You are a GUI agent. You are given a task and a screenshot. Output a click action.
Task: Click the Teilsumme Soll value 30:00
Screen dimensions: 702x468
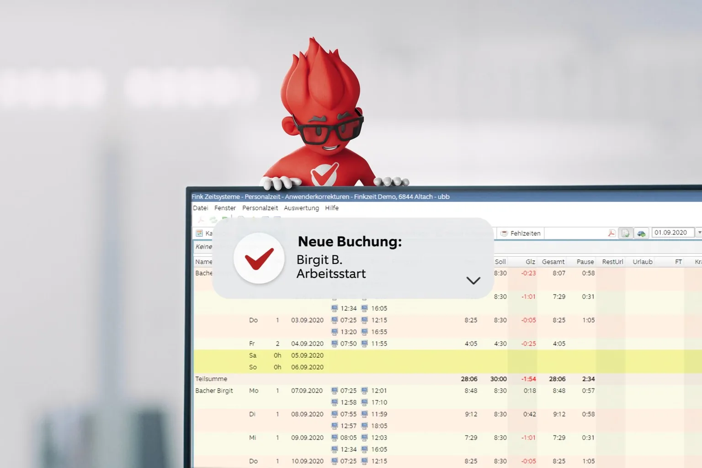[x=498, y=379]
